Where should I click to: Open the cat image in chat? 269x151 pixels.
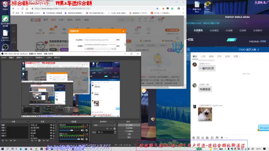click(205, 114)
